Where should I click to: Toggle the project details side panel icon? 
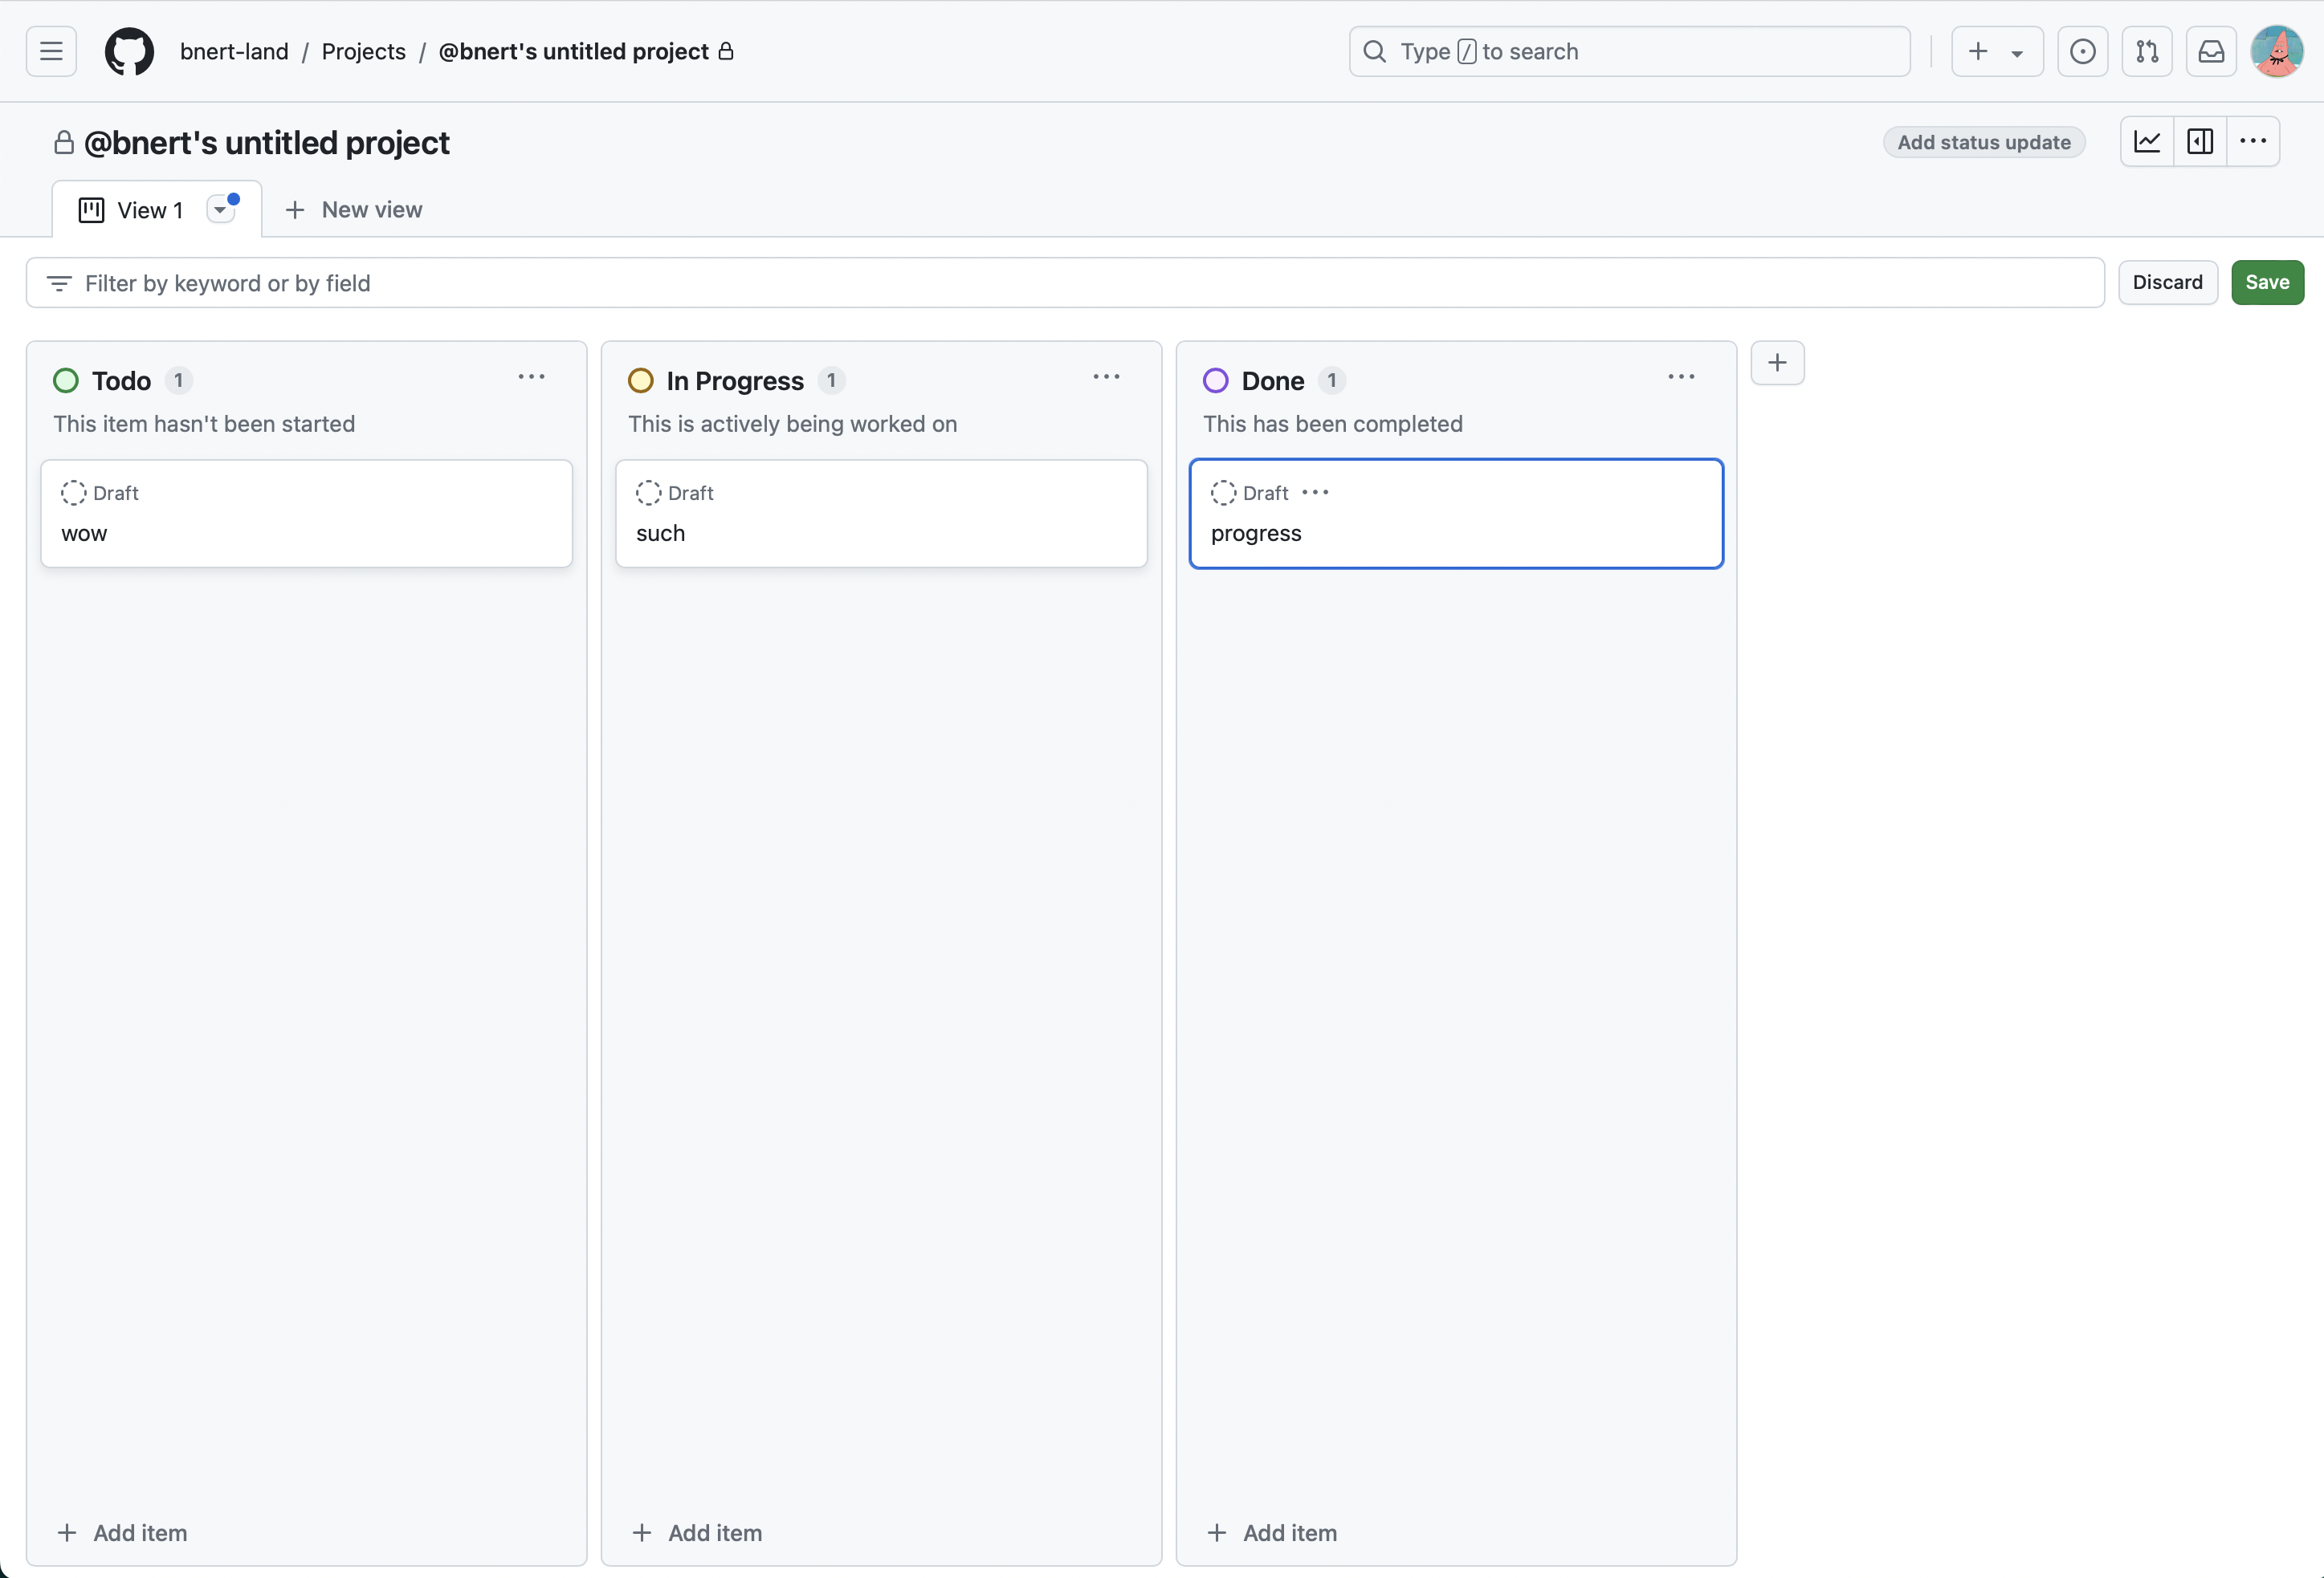[2200, 142]
